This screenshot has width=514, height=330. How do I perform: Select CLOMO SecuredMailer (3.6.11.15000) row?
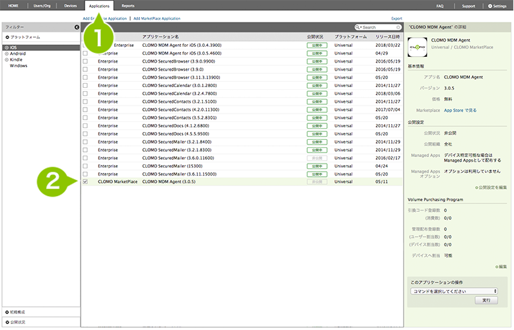point(242,174)
